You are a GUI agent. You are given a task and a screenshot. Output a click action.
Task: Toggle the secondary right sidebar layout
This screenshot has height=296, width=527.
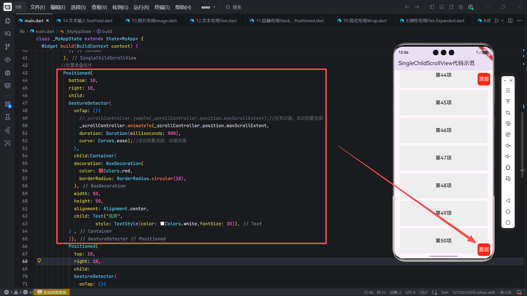tap(451, 7)
